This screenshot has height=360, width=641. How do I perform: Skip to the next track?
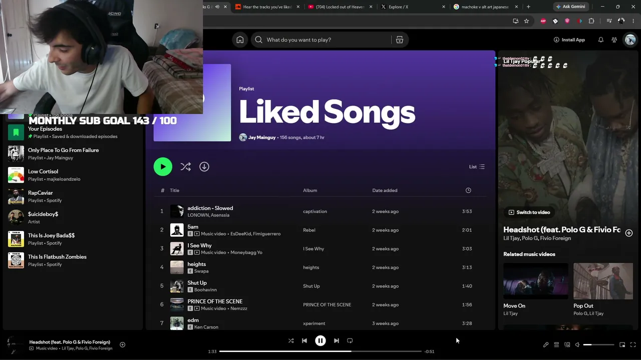click(337, 340)
